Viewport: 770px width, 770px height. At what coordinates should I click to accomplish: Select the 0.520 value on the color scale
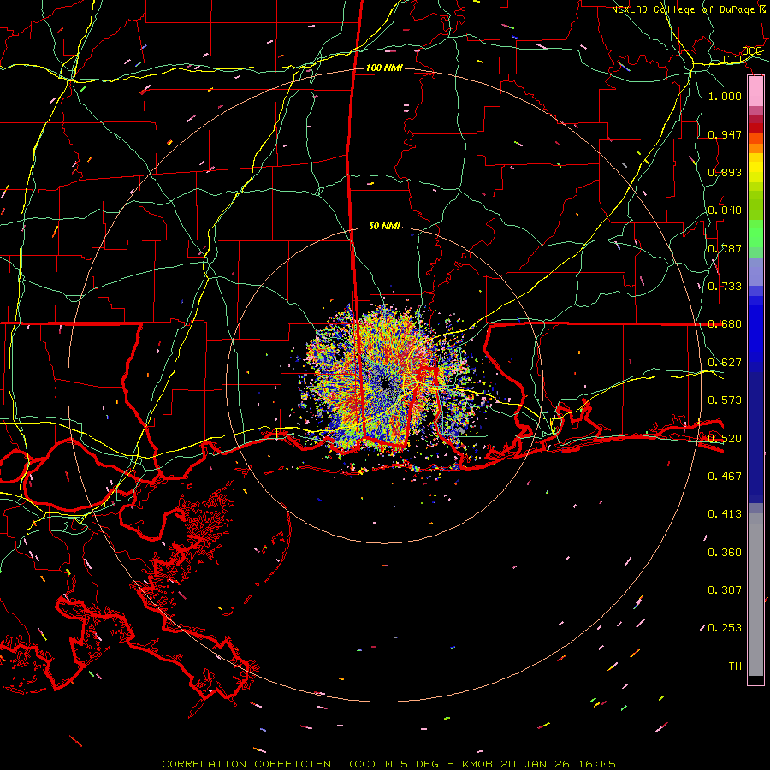725,439
